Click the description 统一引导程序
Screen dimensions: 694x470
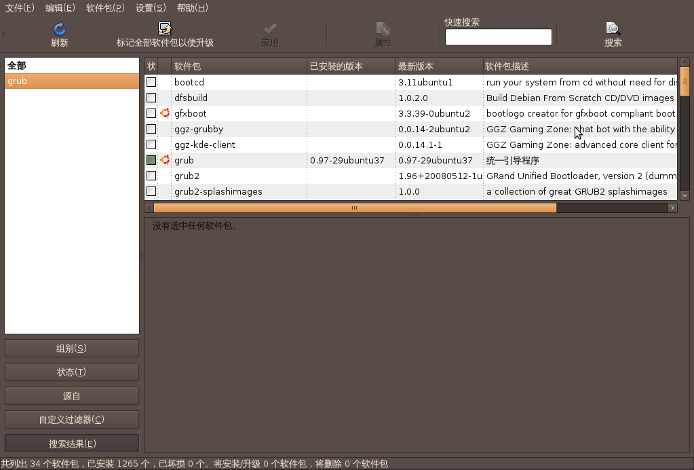513,160
